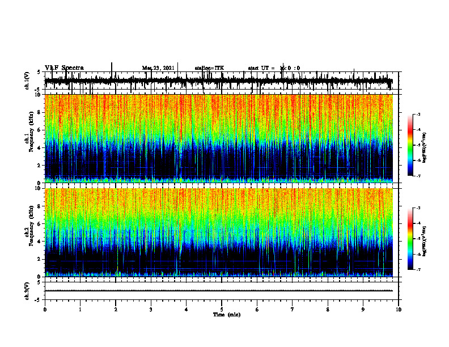Click the ch.1 voltage waveform trace
Screen dimensions: 449x347
pos(218,81)
